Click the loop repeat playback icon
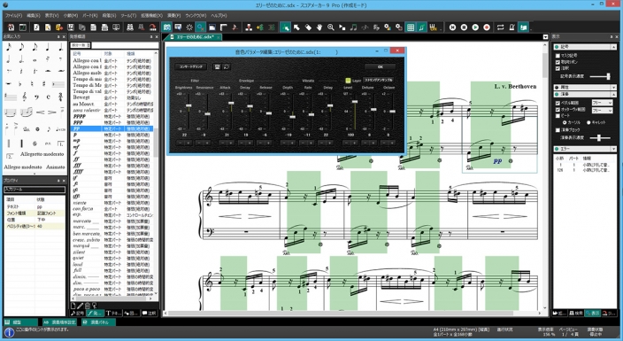623x341 pixels. (501, 27)
